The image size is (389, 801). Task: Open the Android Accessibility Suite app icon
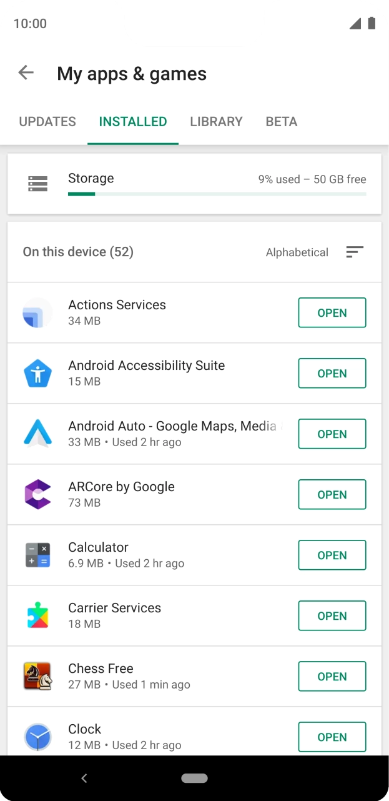click(37, 373)
